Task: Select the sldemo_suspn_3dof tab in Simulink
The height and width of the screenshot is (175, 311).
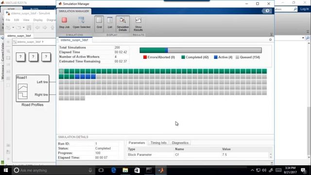Action: pos(19,35)
